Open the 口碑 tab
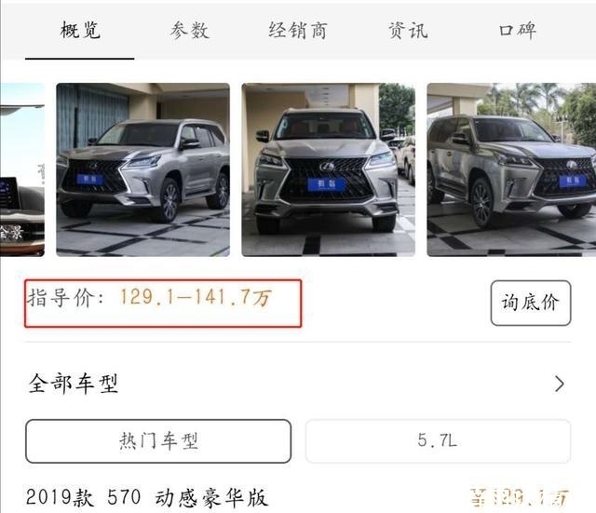Viewport: 596px width, 513px height. (518, 31)
